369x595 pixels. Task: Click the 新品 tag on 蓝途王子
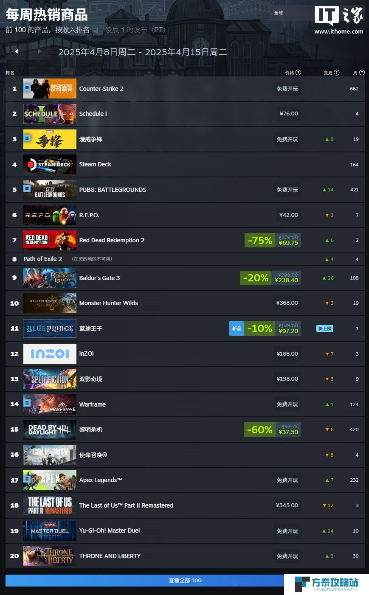click(237, 328)
